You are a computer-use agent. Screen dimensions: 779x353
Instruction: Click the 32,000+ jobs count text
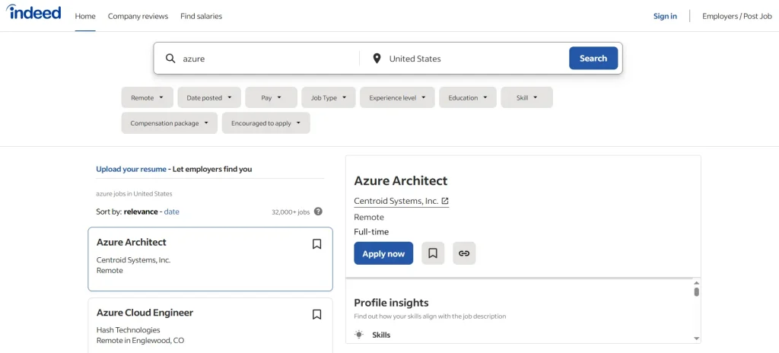tap(291, 211)
